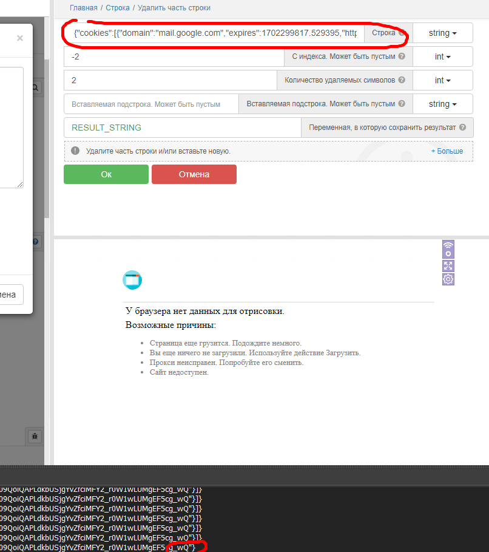Close the dialog with the X icon
The height and width of the screenshot is (552, 489).
tap(20, 38)
